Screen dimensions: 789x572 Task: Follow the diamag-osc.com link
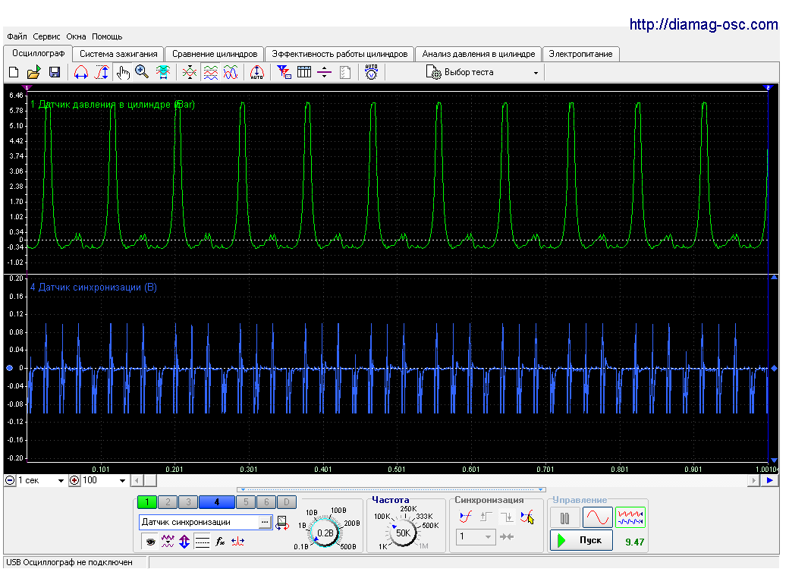[703, 24]
